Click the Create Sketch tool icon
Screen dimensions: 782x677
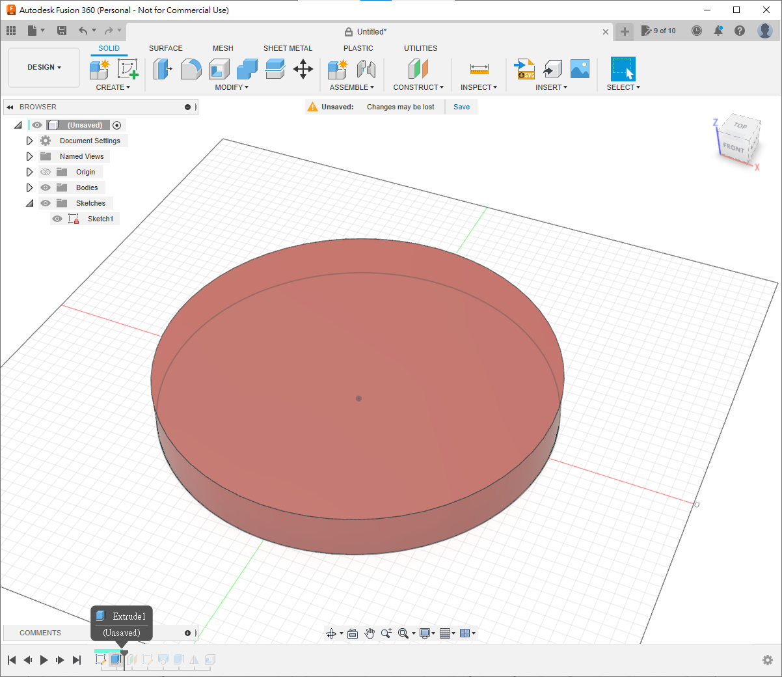[x=128, y=68]
